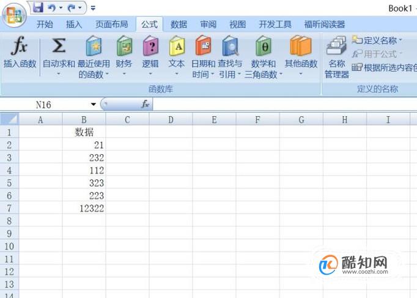417x298 pixels.
Task: Click 根据所选内容创建 button
Action: tap(385, 68)
